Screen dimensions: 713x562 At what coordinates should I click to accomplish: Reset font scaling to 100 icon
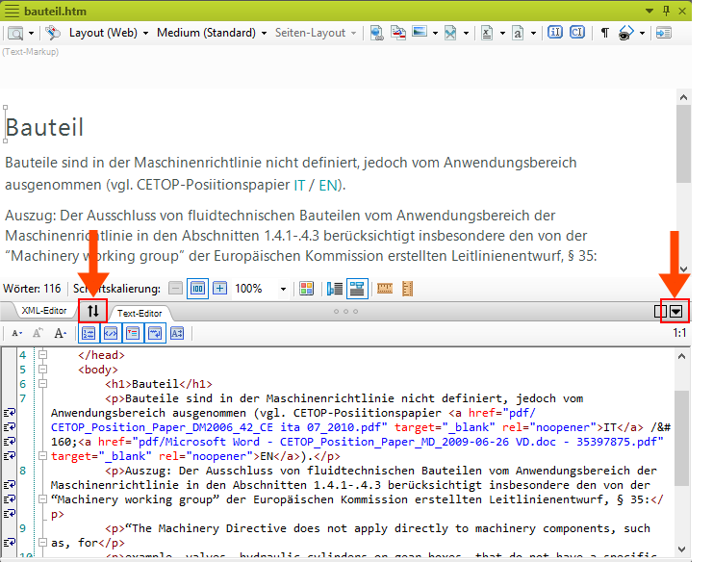(197, 288)
